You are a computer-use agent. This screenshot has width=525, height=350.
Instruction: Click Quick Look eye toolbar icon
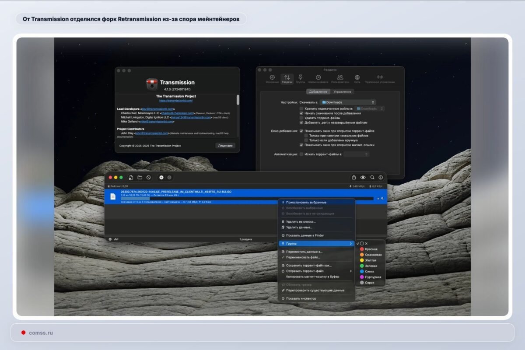point(363,178)
